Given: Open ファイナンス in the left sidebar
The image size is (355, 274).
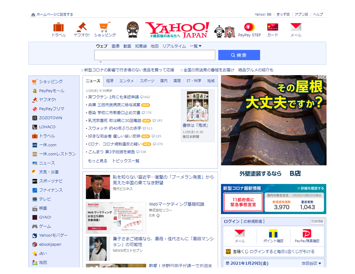Looking at the screenshot, I should pos(51,190).
